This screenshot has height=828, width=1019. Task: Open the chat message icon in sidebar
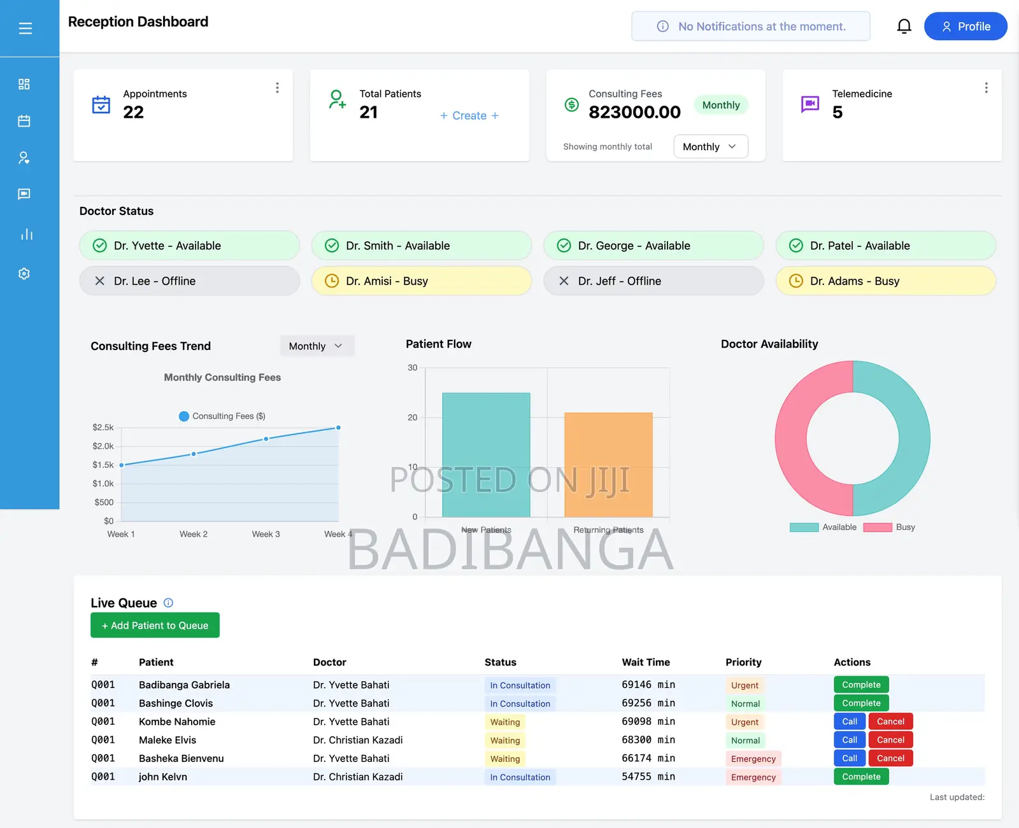coord(24,194)
